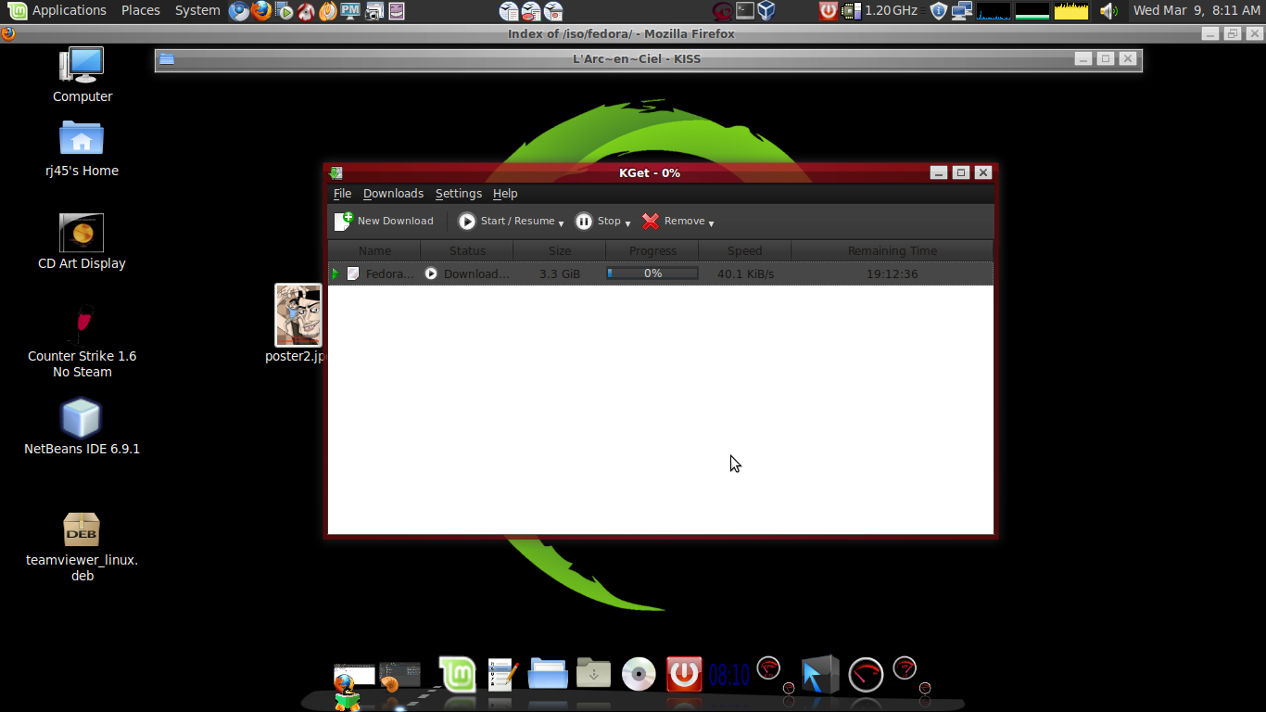Click the red X Remove icon

click(651, 221)
